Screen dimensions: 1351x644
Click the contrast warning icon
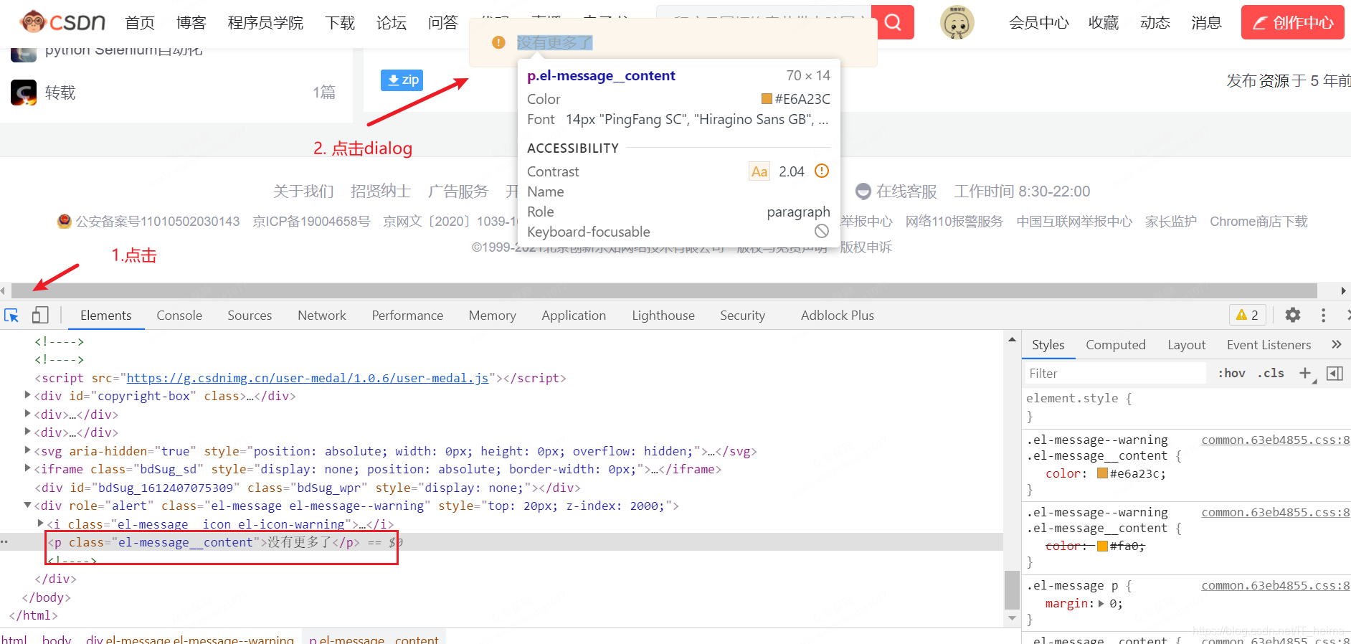pyautogui.click(x=822, y=171)
